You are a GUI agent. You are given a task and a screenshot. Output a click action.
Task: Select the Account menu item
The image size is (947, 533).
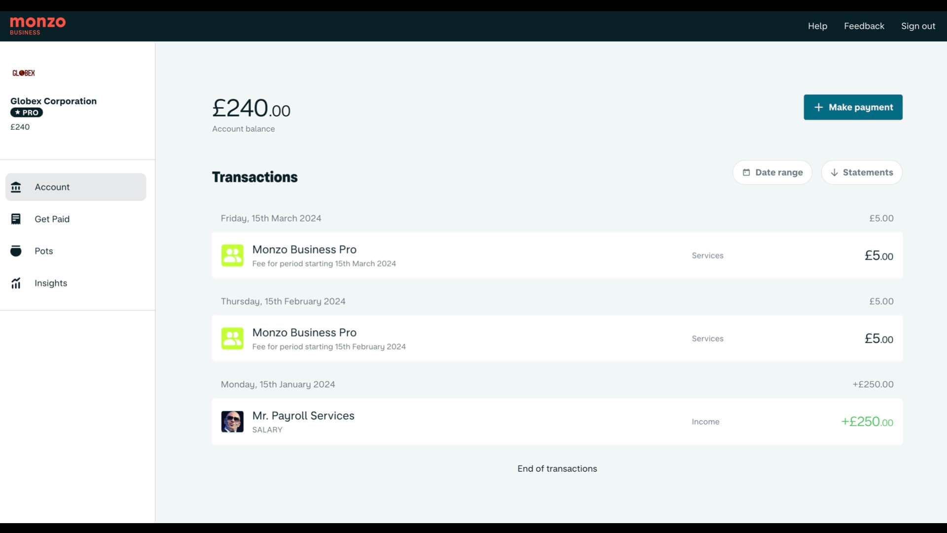(x=75, y=187)
